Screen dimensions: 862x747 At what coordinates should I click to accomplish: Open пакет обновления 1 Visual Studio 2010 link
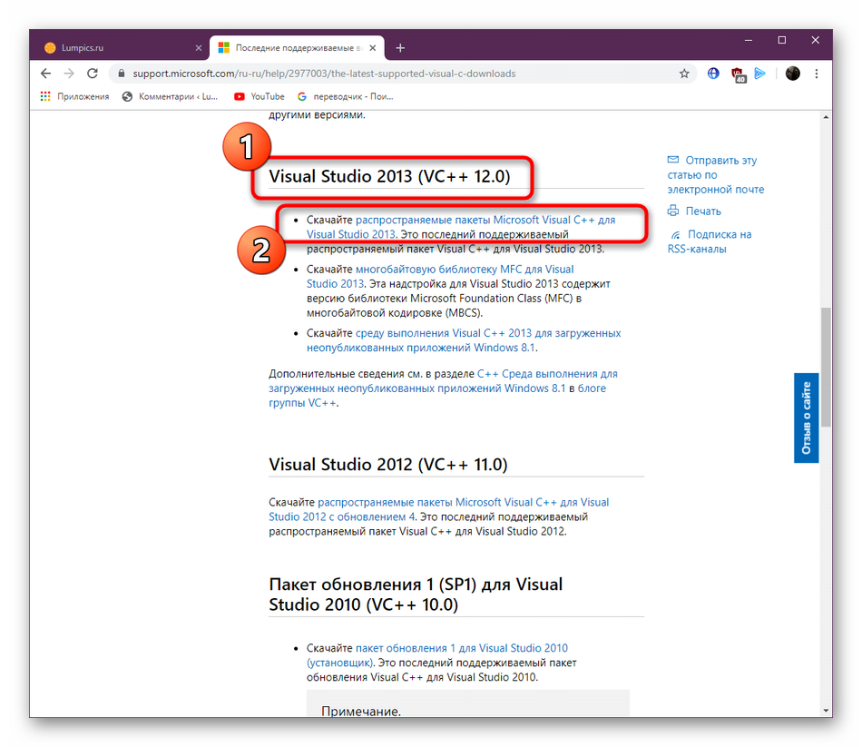point(437,655)
